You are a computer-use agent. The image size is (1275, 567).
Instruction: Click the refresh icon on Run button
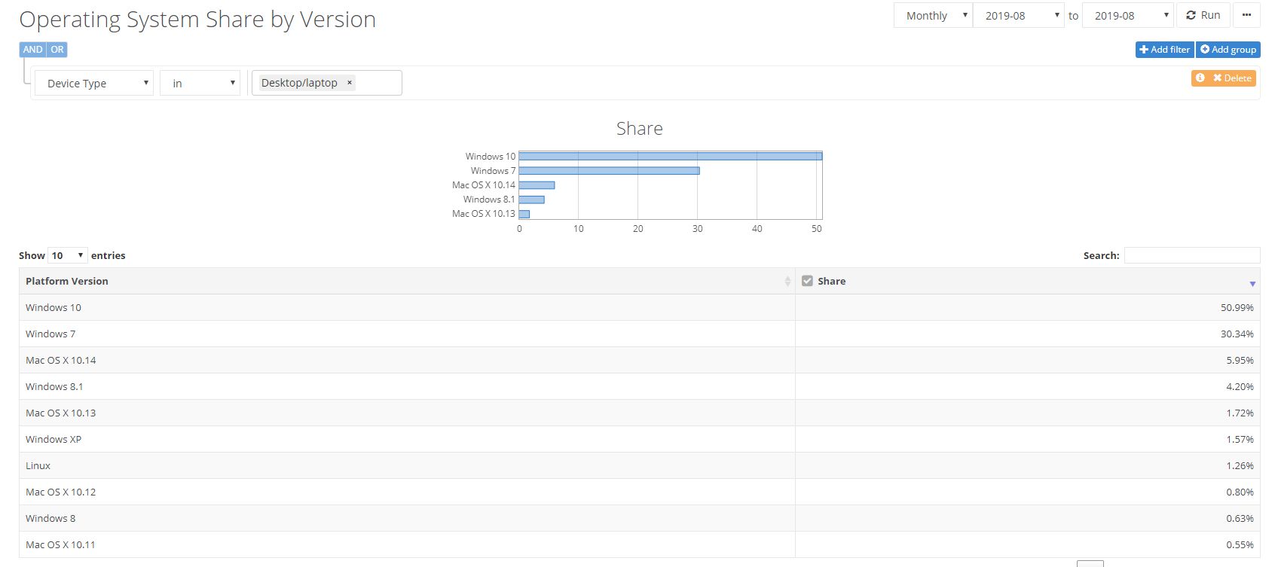[x=1191, y=15]
